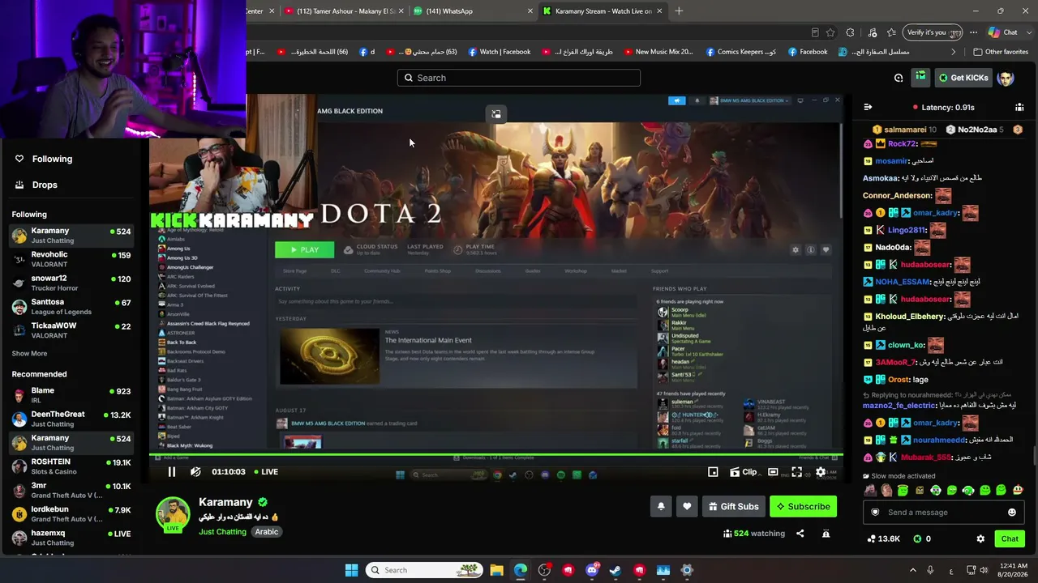Open TickaaWOW's stream in Following
The image size is (1038, 583).
(x=71, y=330)
